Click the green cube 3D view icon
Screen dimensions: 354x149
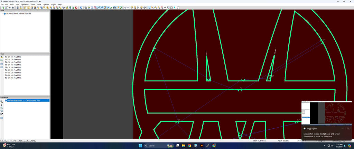89,8
